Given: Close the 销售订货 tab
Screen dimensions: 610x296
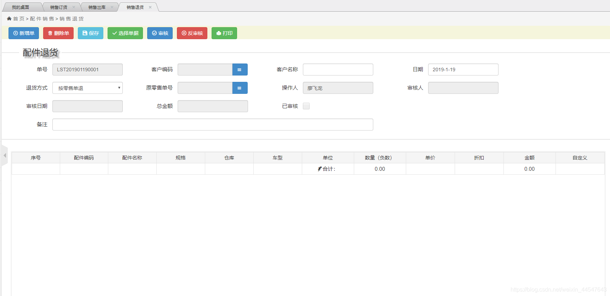Looking at the screenshot, I should tap(74, 7).
